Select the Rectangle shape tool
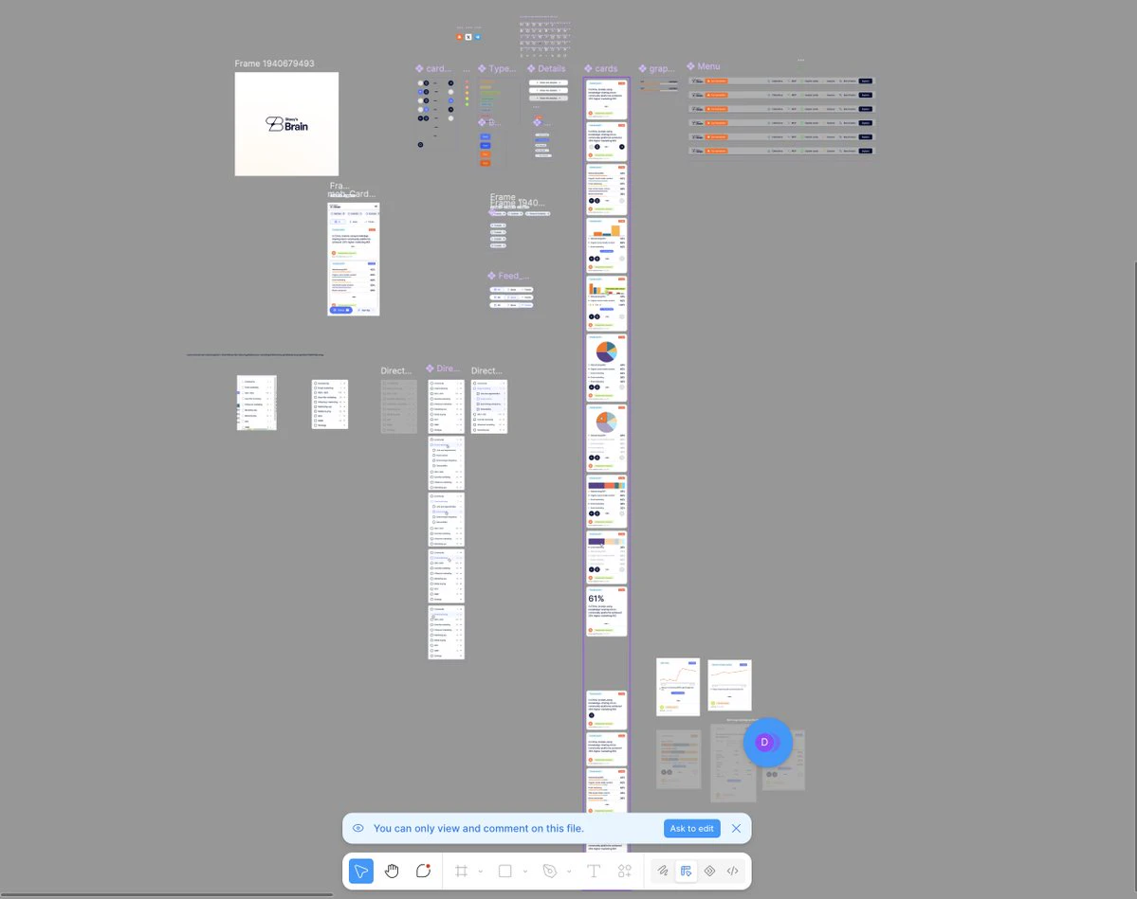 pos(505,871)
